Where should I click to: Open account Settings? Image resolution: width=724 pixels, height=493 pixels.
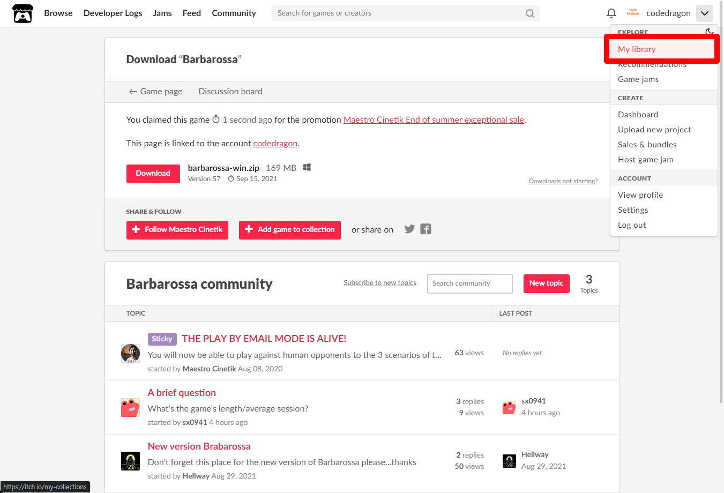(x=633, y=210)
